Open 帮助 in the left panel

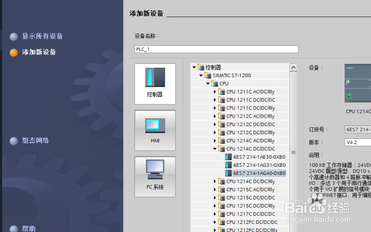click(29, 229)
